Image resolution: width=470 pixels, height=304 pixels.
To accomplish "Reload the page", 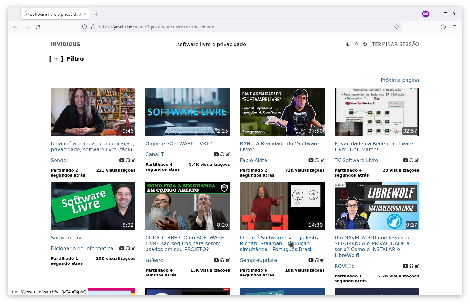I will 38,27.
